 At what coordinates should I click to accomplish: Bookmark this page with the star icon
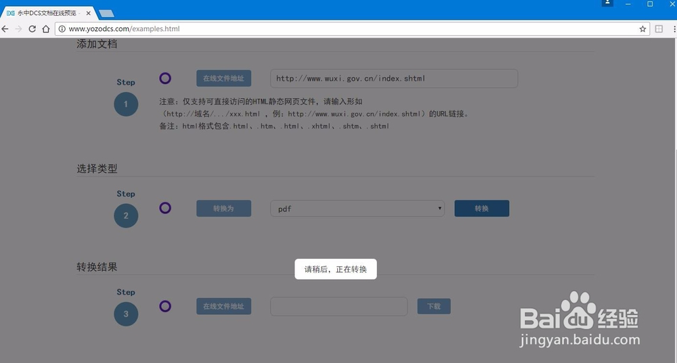(642, 29)
